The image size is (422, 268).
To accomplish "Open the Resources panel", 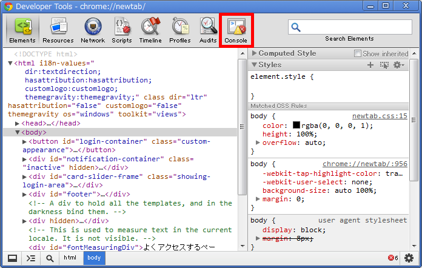I will pos(58,30).
